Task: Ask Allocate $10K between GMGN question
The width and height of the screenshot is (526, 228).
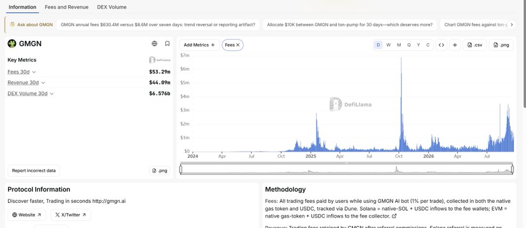Action: tap(349, 24)
